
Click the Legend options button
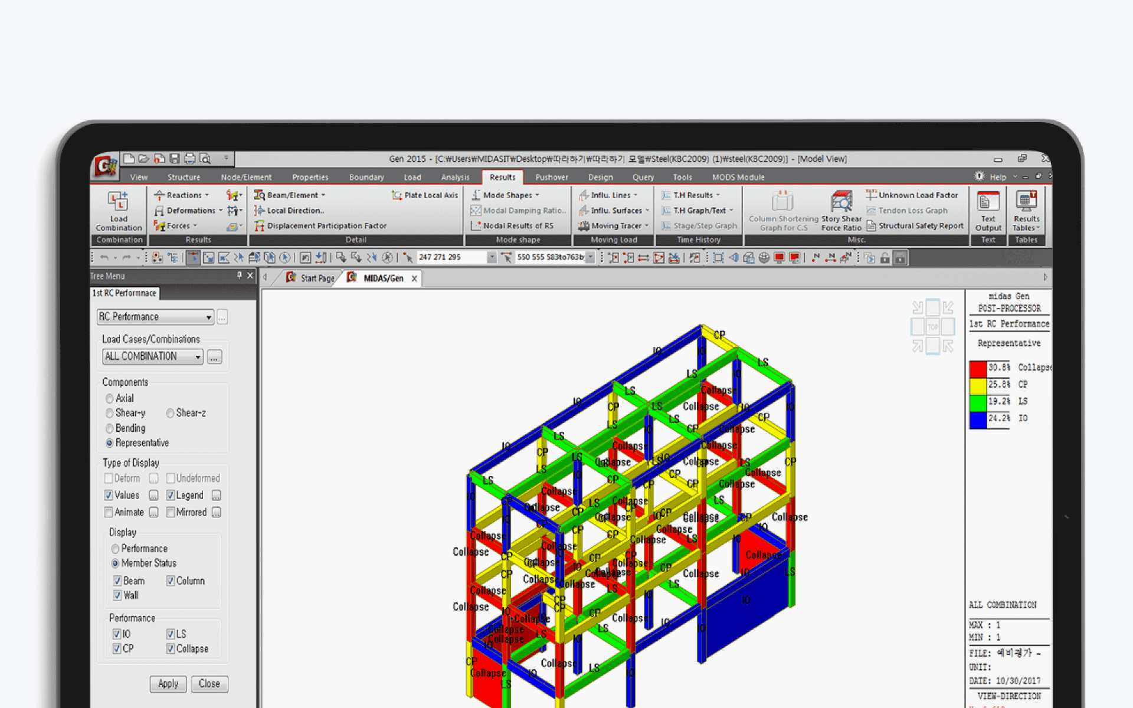(x=217, y=496)
